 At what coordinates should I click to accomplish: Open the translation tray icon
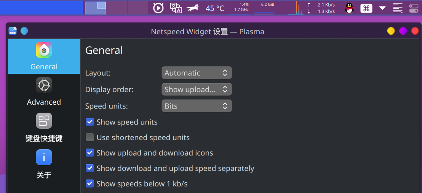pyautogui.click(x=176, y=8)
